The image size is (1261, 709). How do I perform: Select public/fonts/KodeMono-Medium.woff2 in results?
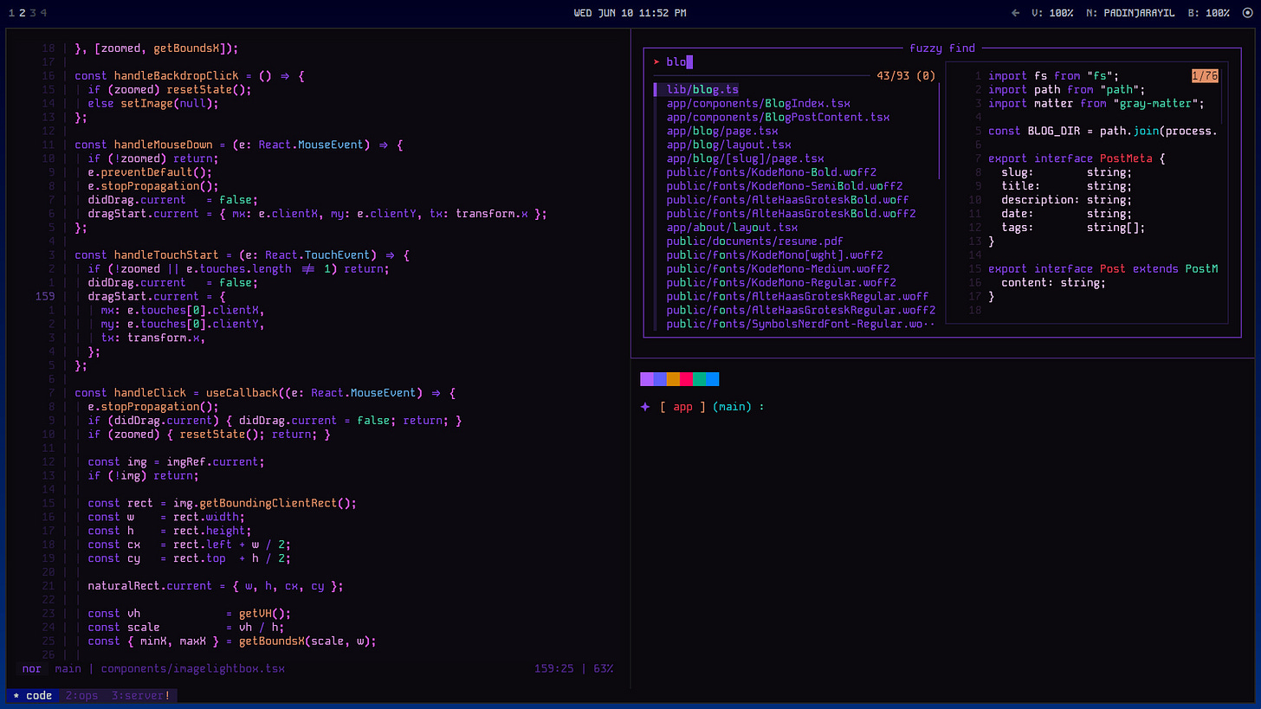pos(779,269)
